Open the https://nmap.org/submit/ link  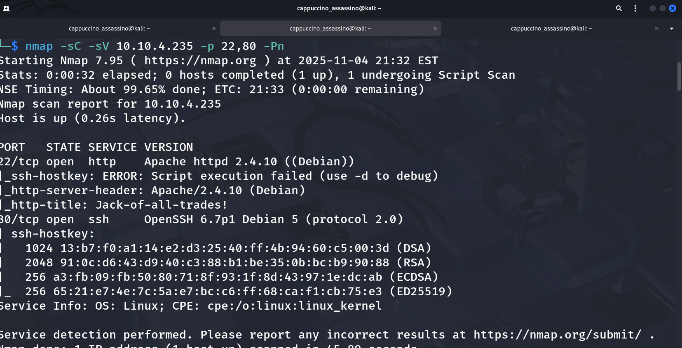[x=557, y=334]
